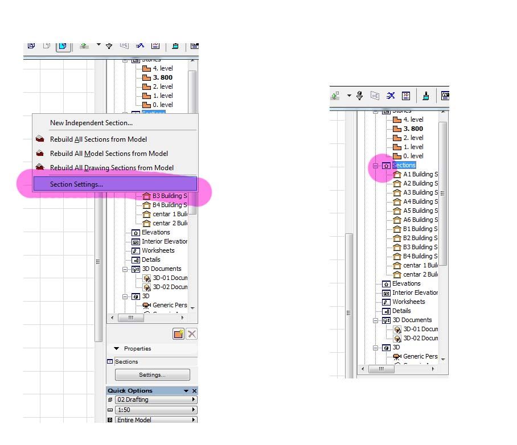Click the horizontal scrollbar thumb in left navigator
This screenshot has width=517, height=445.
pos(131,318)
